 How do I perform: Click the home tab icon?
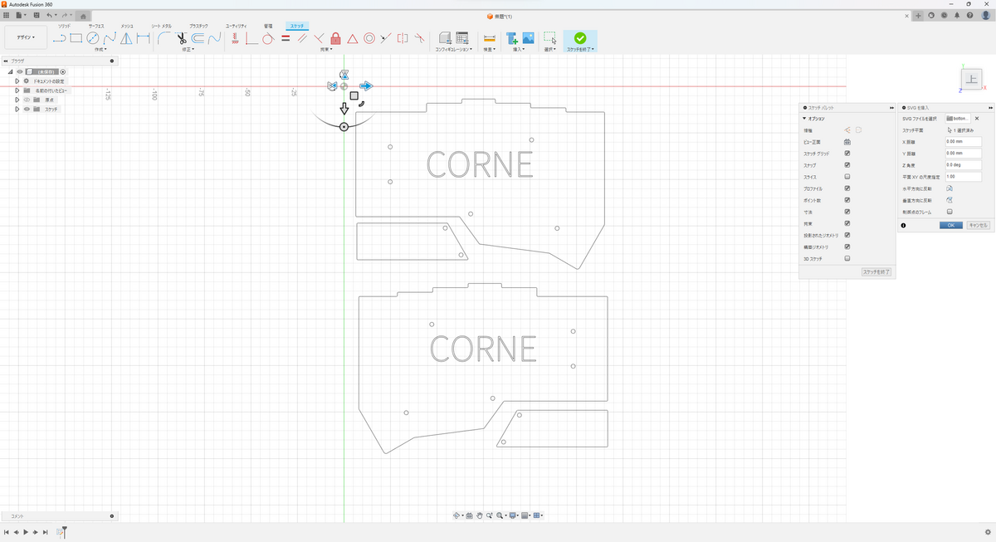[83, 16]
